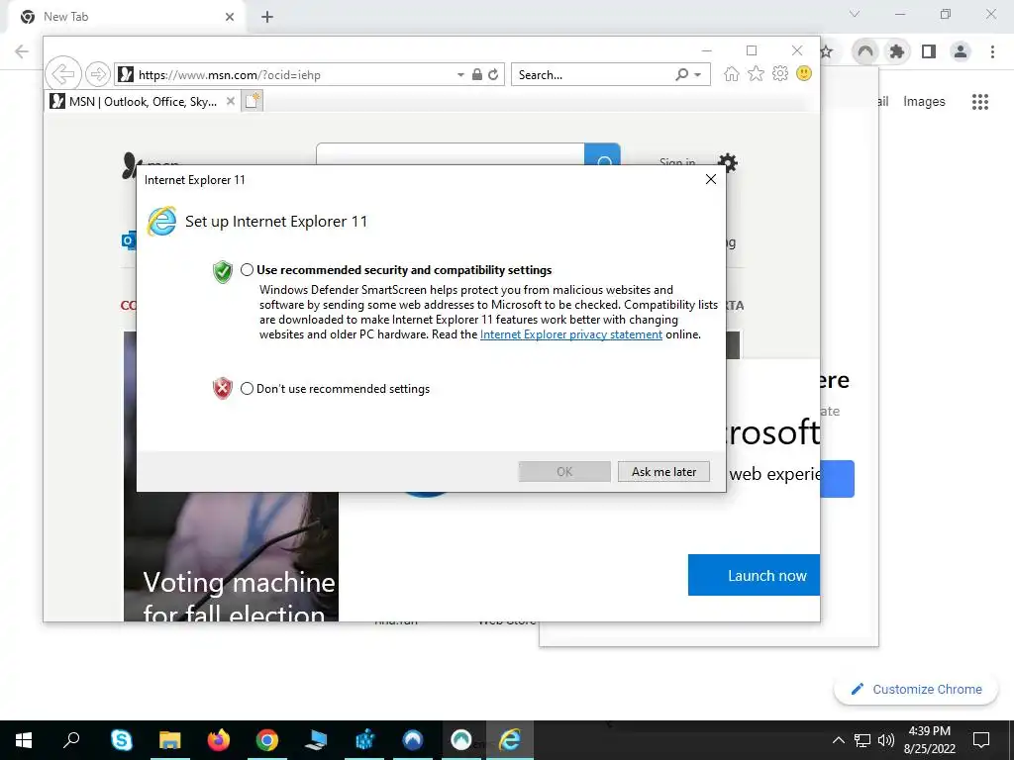
Task: Close the MSN tab in Internet Explorer
Action: point(230,102)
